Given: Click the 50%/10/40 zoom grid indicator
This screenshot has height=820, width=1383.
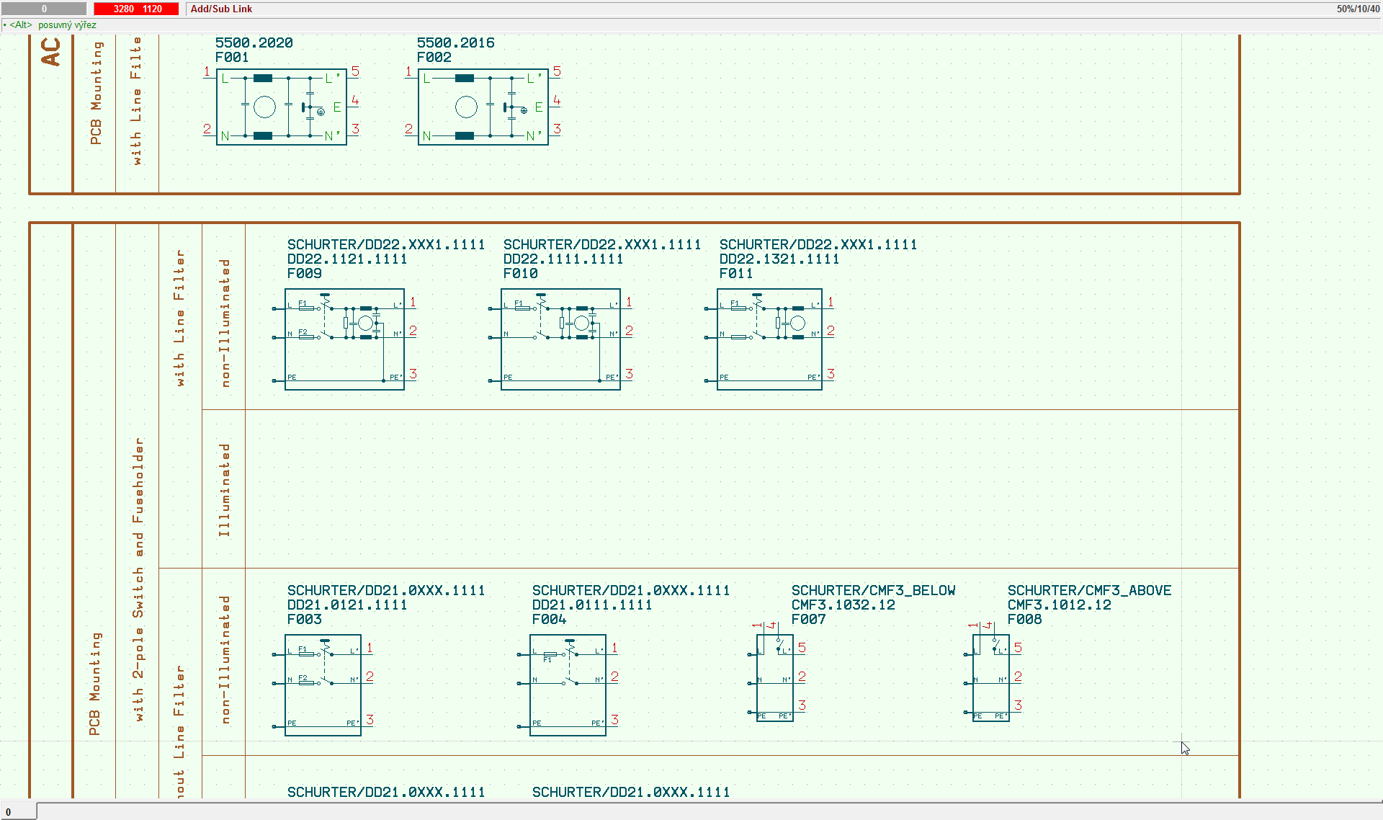Looking at the screenshot, I should 1358,9.
